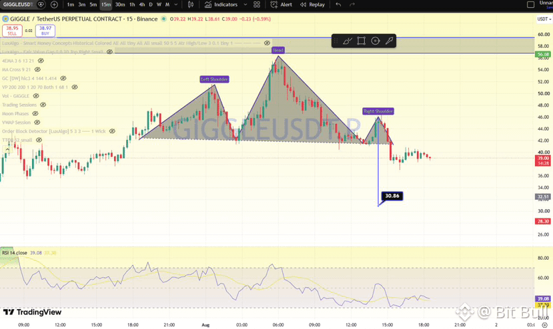Image resolution: width=553 pixels, height=329 pixels.
Task: Click the RSI 14 close indicator legend
Action: pyautogui.click(x=15, y=253)
